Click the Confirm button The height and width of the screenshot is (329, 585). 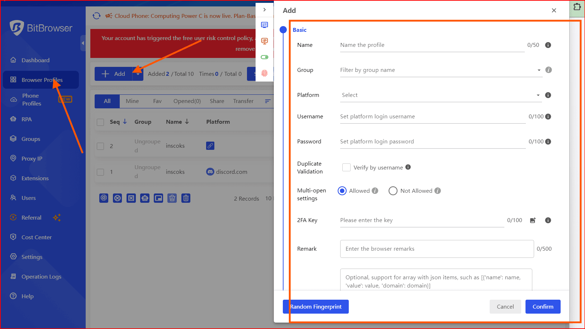click(543, 306)
